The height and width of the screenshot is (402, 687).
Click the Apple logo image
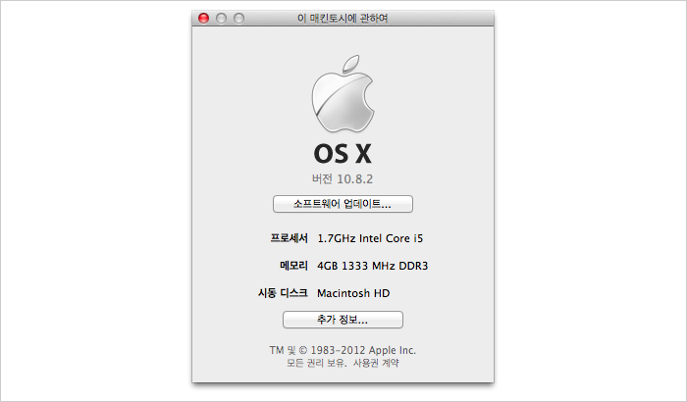[x=343, y=94]
